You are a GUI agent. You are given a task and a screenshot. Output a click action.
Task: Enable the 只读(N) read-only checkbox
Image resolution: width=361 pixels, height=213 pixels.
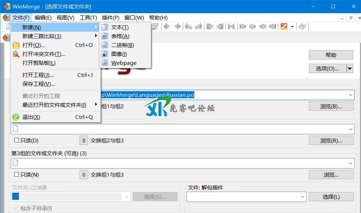pos(16,175)
